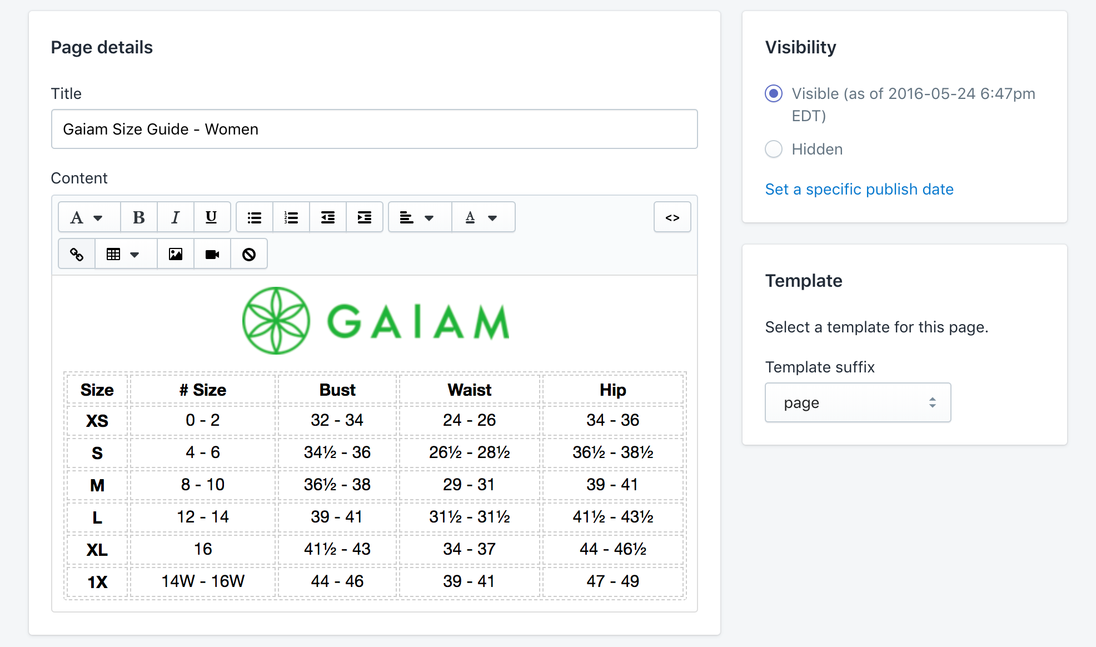This screenshot has height=647, width=1096.
Task: Click the bulleted list icon
Action: click(256, 216)
